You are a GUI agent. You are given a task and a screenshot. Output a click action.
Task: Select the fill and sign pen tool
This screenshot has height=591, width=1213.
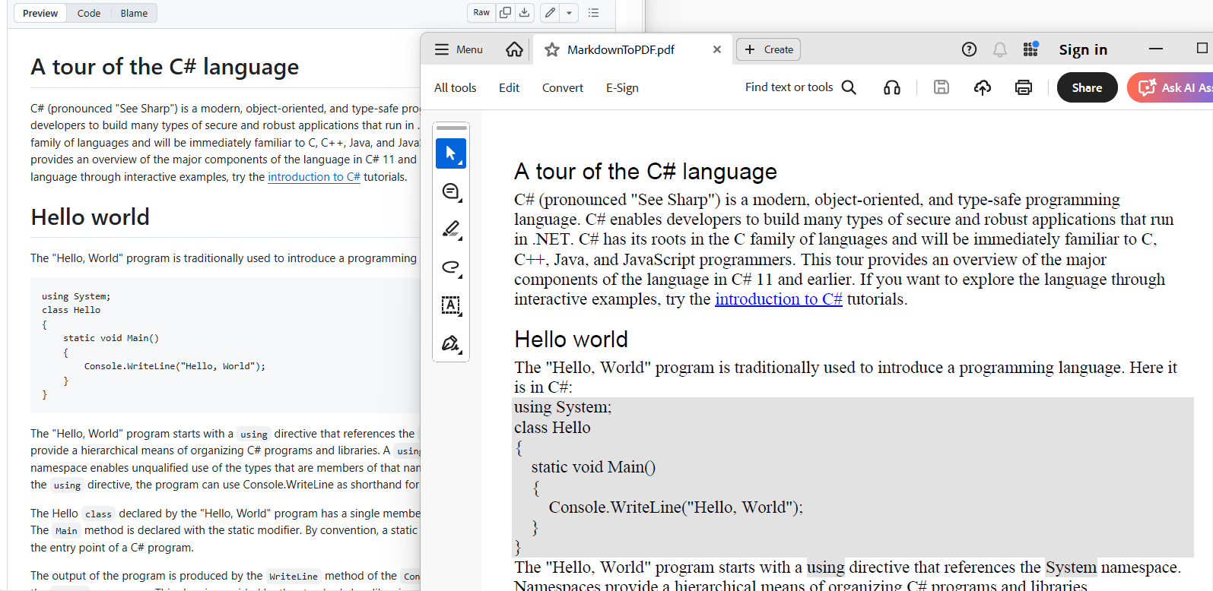point(451,343)
